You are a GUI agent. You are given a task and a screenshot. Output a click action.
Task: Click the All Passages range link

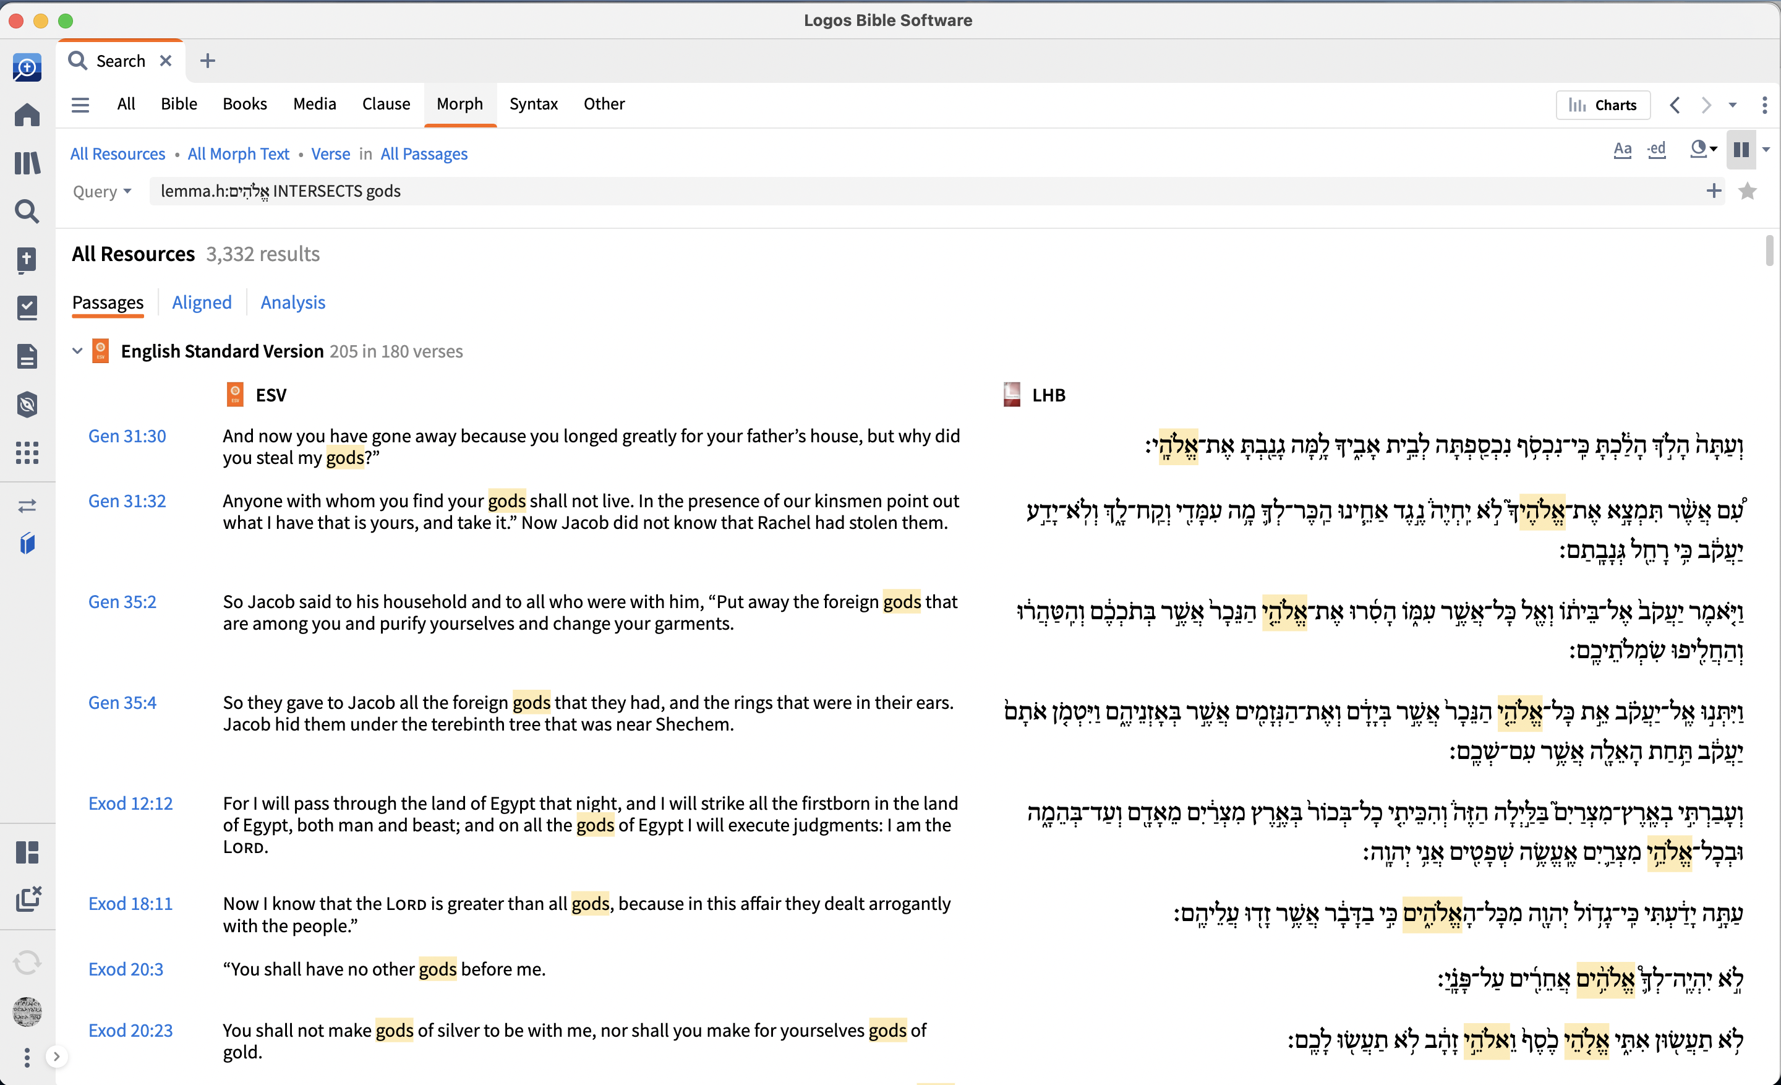424,154
